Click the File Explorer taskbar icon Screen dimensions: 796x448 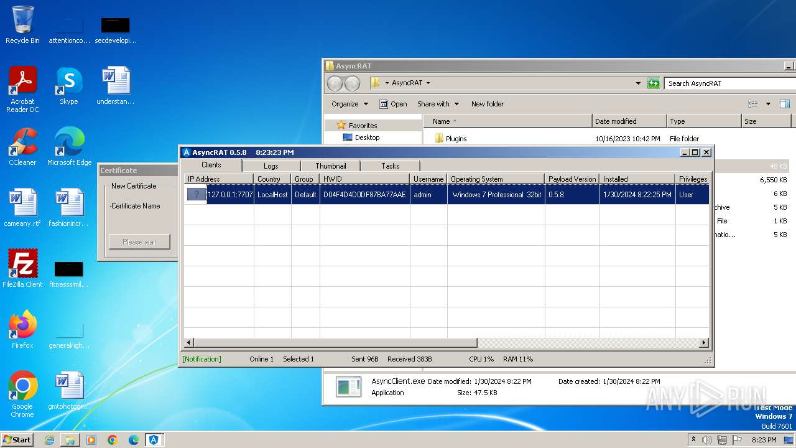tap(70, 440)
